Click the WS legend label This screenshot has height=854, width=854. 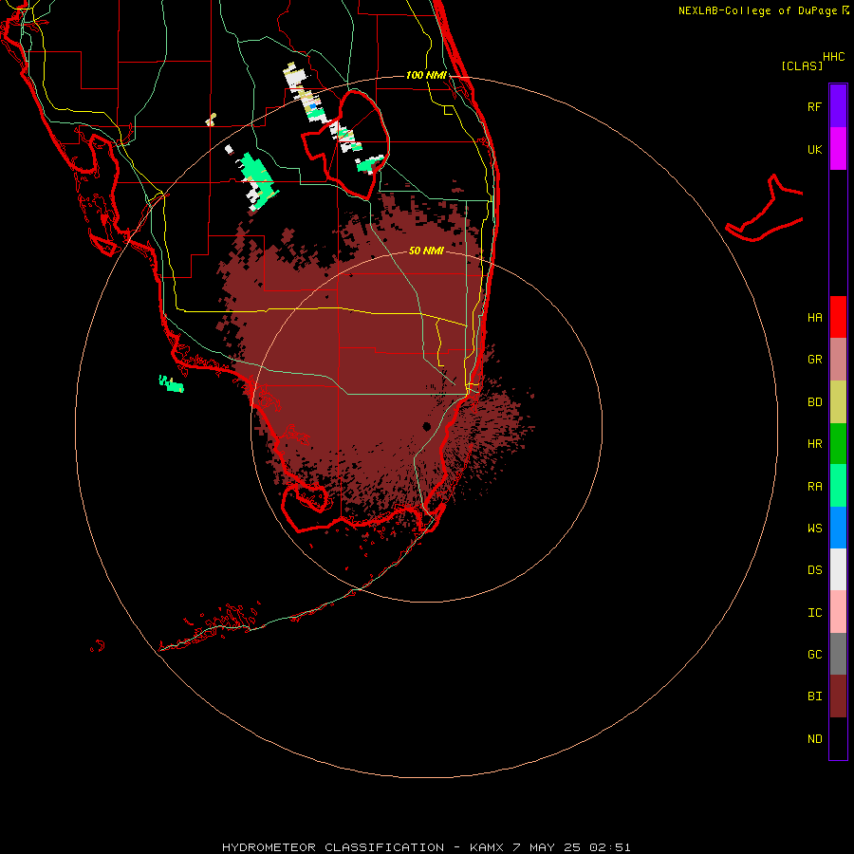814,529
